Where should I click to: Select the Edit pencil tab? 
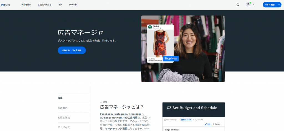click(207, 124)
